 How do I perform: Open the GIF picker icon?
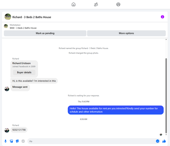pos(23,141)
